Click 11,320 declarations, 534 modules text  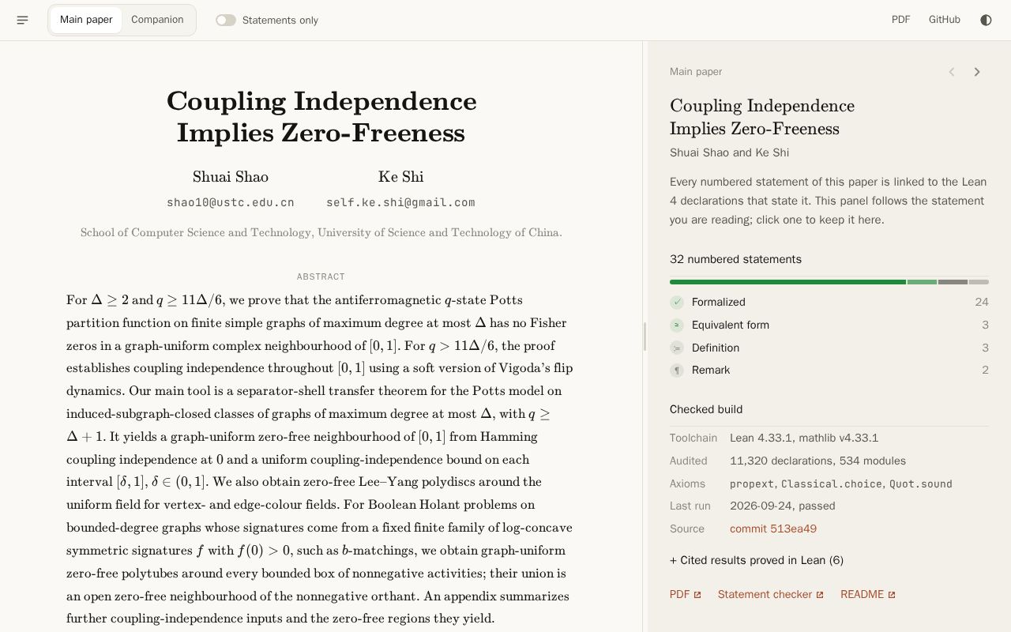pyautogui.click(x=817, y=461)
